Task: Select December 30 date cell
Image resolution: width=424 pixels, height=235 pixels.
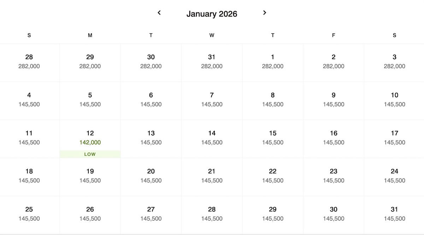Action: tap(151, 61)
